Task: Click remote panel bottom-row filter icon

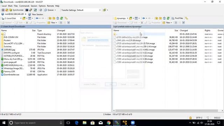Action: (x=183, y=22)
